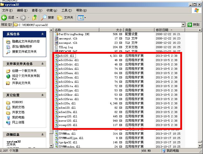Select the file vcomp120.dll
Image resolution: width=203 pixels, height=154 pixels.
[x=68, y=125]
